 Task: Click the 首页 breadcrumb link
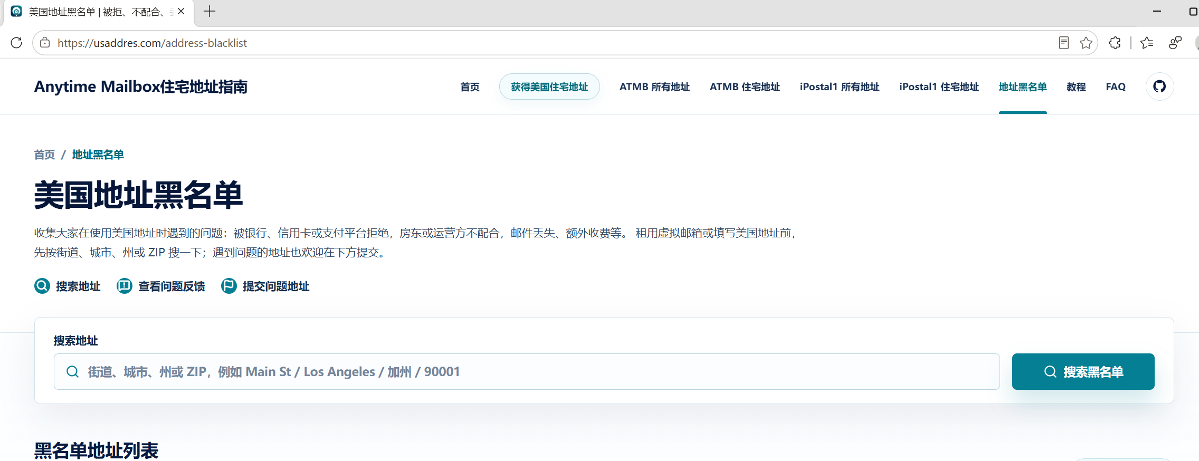tap(44, 155)
